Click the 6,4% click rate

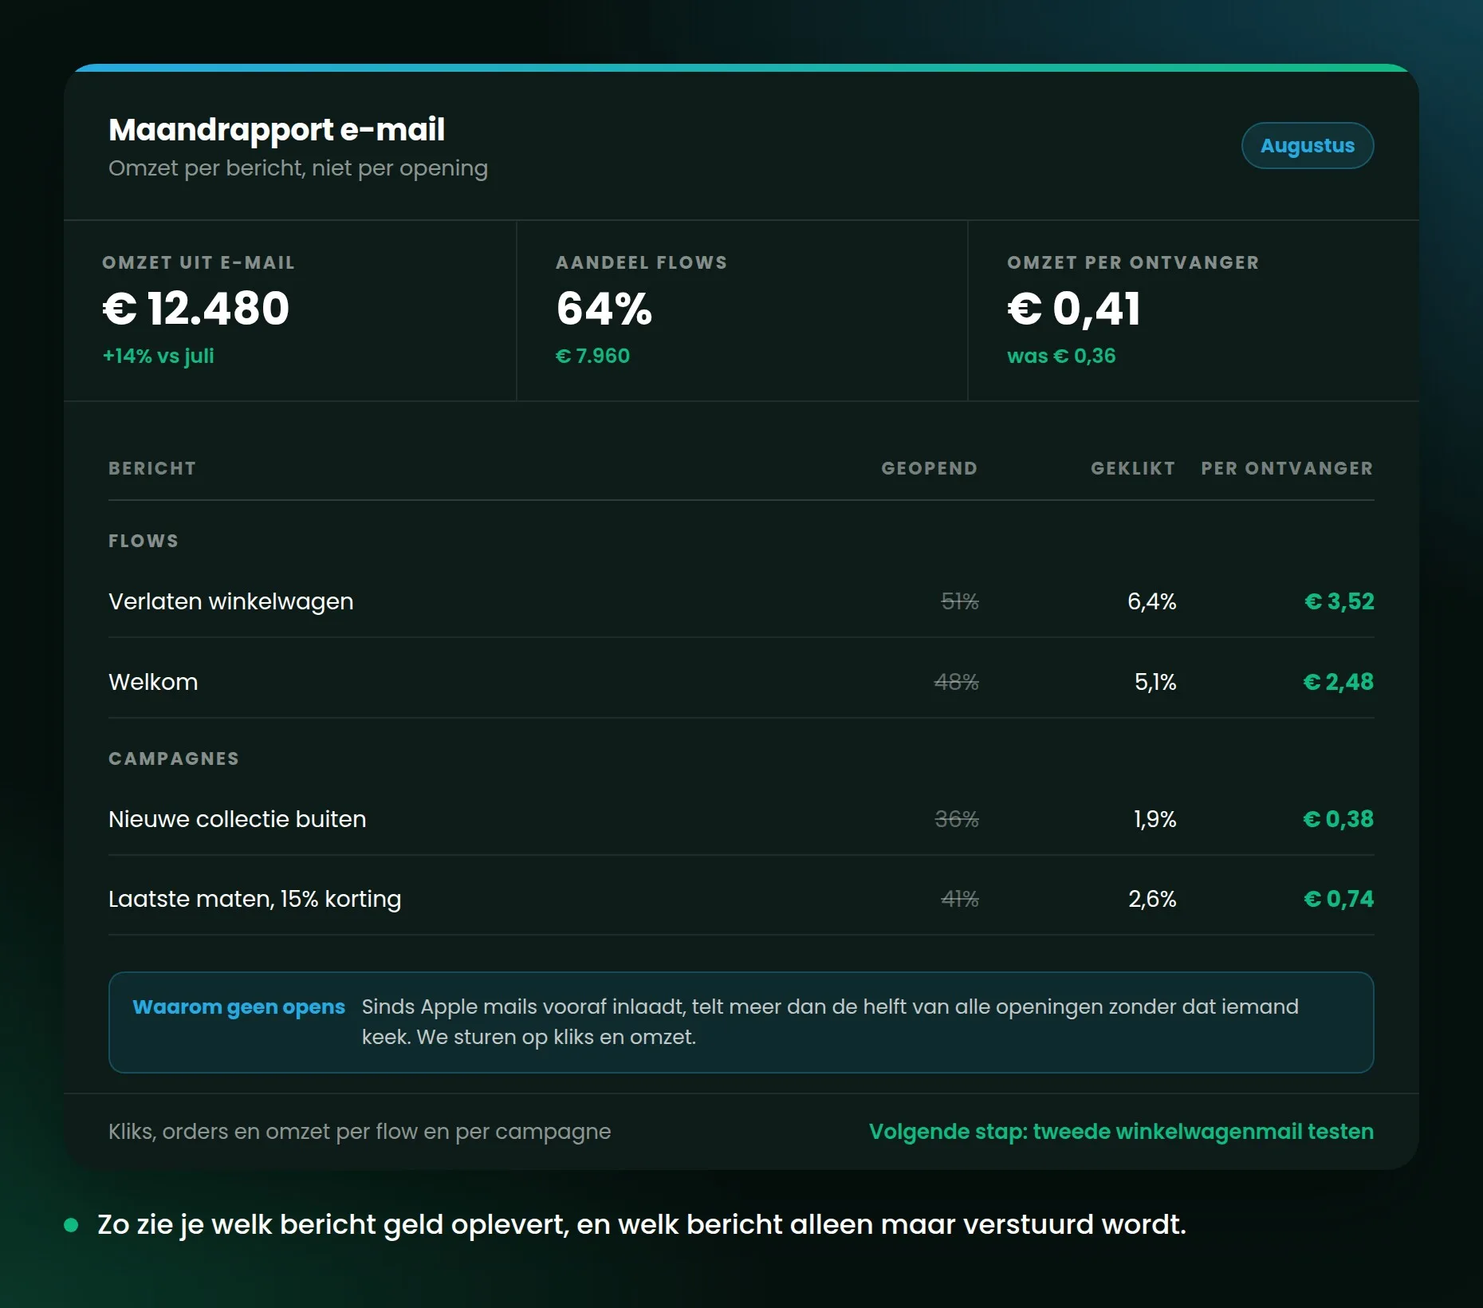[x=1152, y=601]
